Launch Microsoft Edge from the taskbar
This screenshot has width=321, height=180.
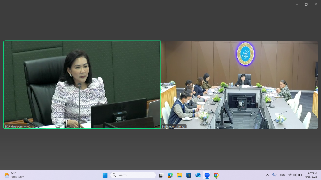tap(170, 175)
